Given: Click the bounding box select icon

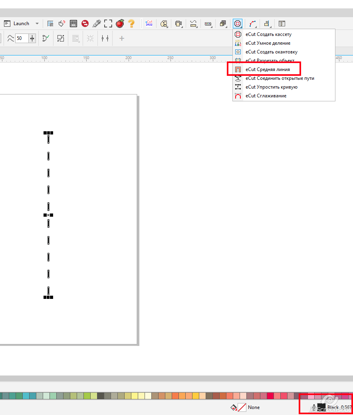Looking at the screenshot, I should pos(61,38).
